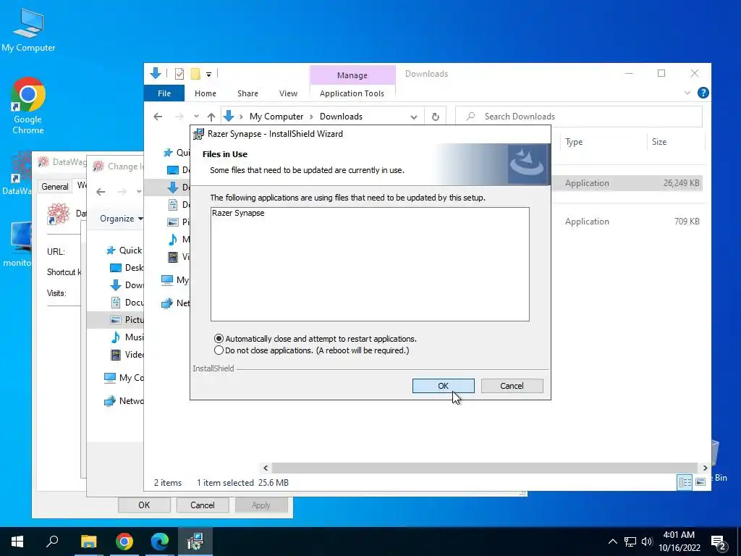Click the New Folder quick access icon
Screen dimensions: 741x556
[195, 74]
